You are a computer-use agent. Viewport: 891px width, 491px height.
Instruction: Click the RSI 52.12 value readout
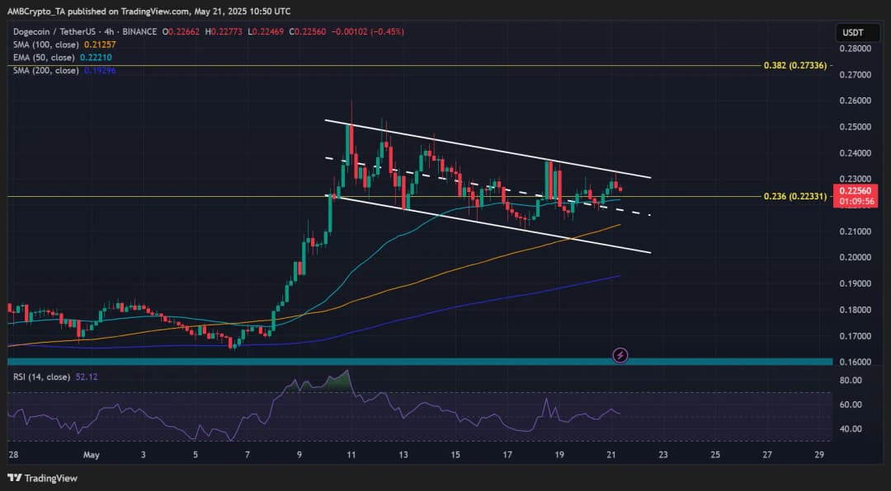pos(86,377)
